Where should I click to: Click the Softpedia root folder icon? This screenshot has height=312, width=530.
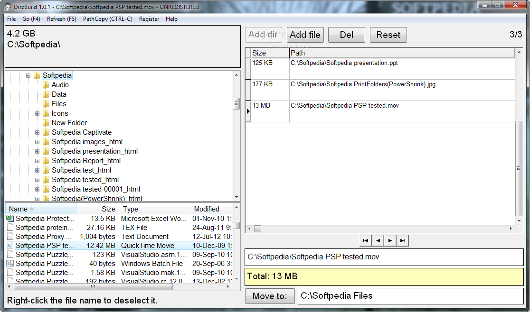(37, 75)
